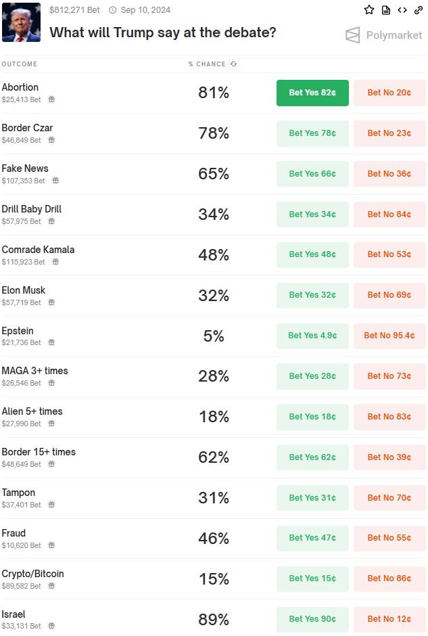428x636 pixels.
Task: Click the refresh icon beside % Chance
Action: click(x=233, y=64)
